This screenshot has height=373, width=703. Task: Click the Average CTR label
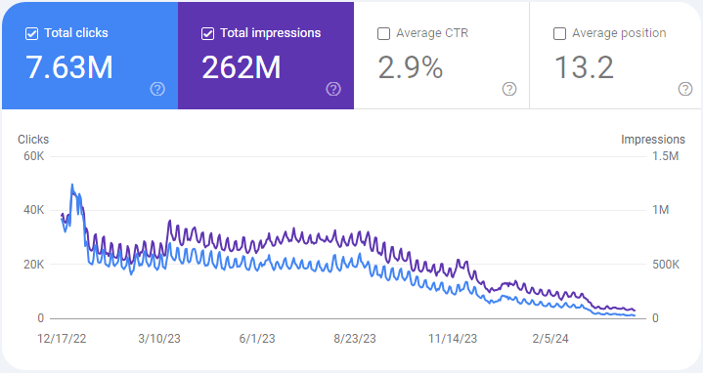click(x=432, y=33)
